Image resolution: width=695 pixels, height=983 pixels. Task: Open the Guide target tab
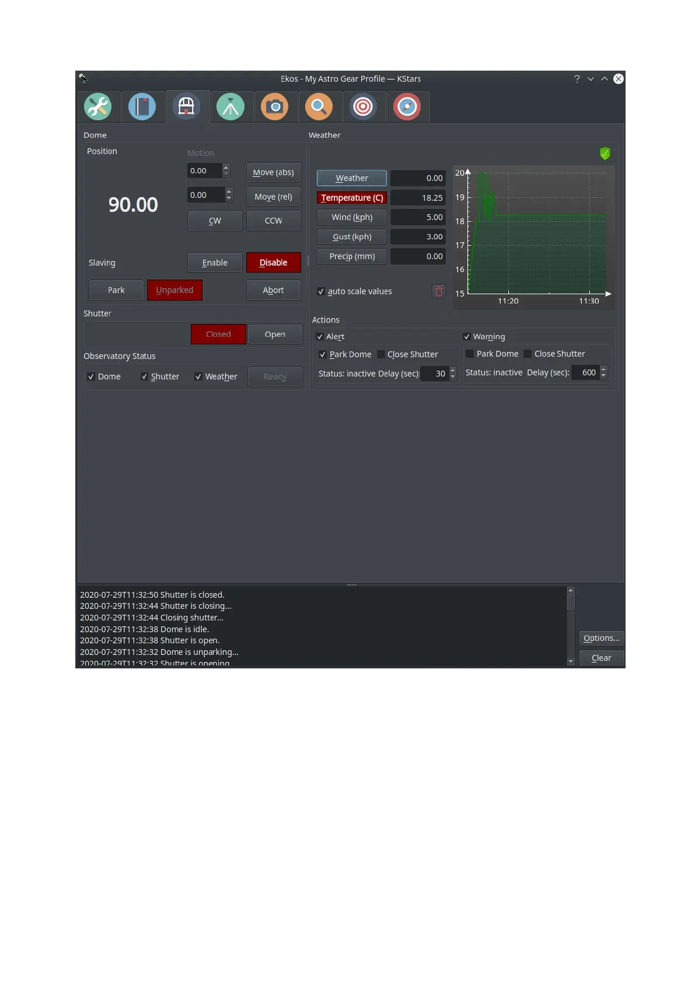(363, 107)
